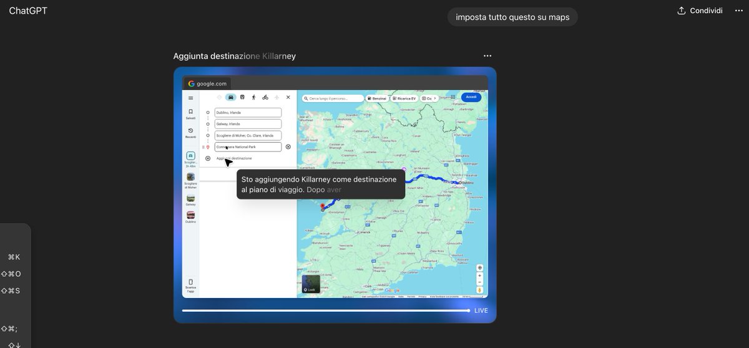This screenshot has height=348, width=749.
Task: Select the Ricarica EV filter chip
Action: tap(405, 99)
